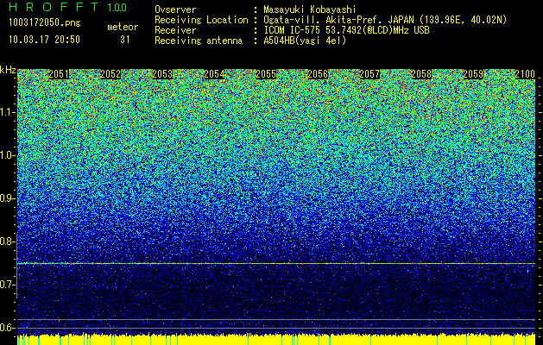Viewport: 543px width, 345px height.
Task: Click the HROFFT 1.0.0 title text
Action: [x=68, y=7]
